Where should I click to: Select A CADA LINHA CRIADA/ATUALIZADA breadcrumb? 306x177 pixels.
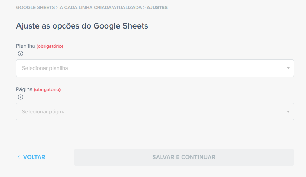coord(101,7)
